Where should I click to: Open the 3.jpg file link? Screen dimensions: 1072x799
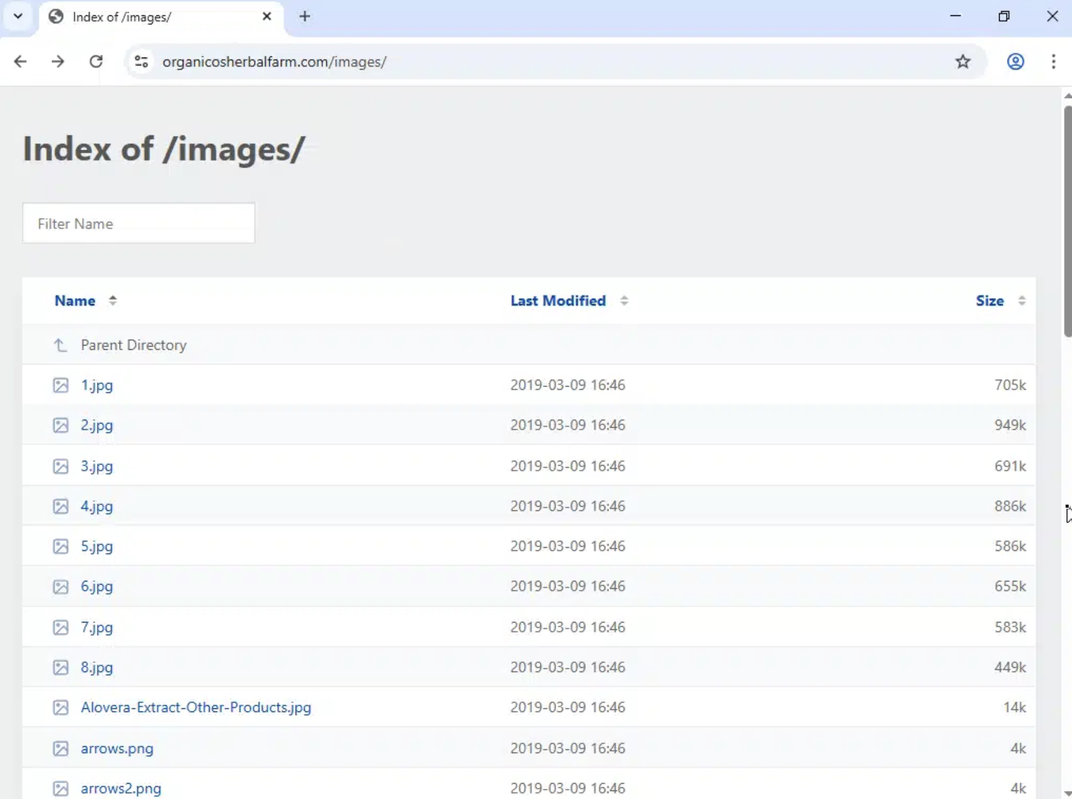click(x=97, y=466)
